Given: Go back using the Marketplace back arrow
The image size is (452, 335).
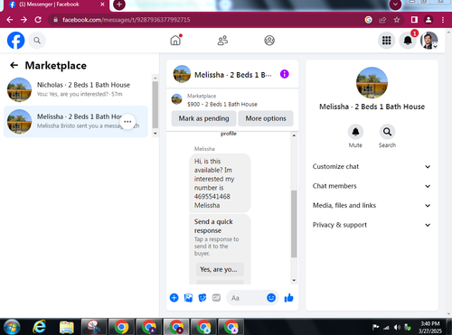Looking at the screenshot, I should click(14, 65).
